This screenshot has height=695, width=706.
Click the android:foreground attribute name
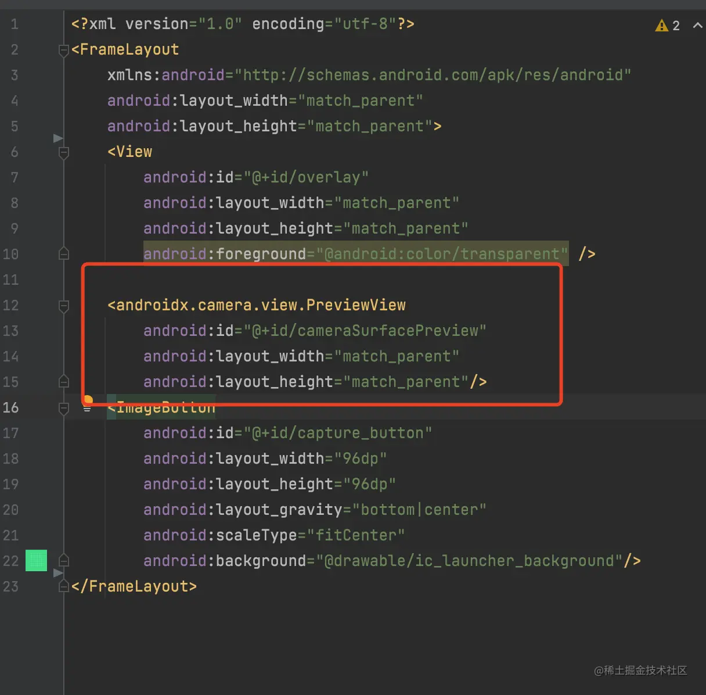point(225,254)
